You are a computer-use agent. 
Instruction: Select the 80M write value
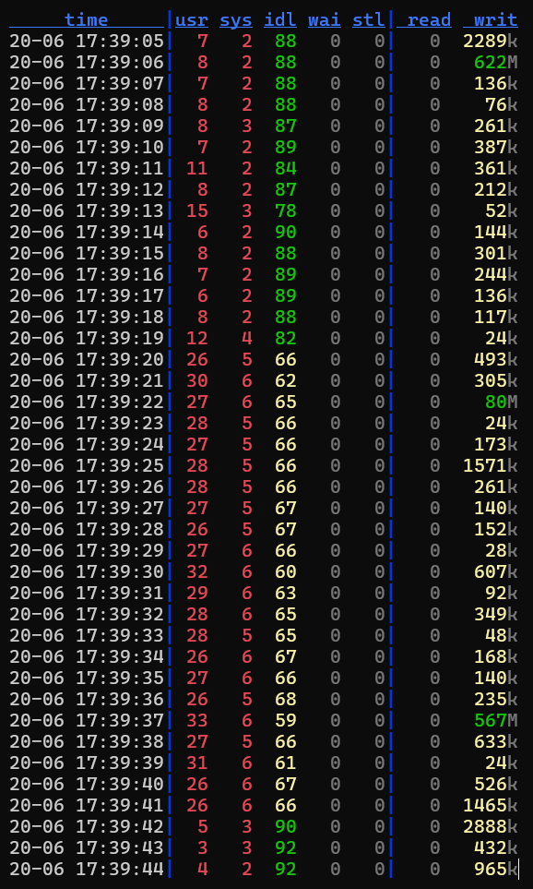(x=502, y=402)
